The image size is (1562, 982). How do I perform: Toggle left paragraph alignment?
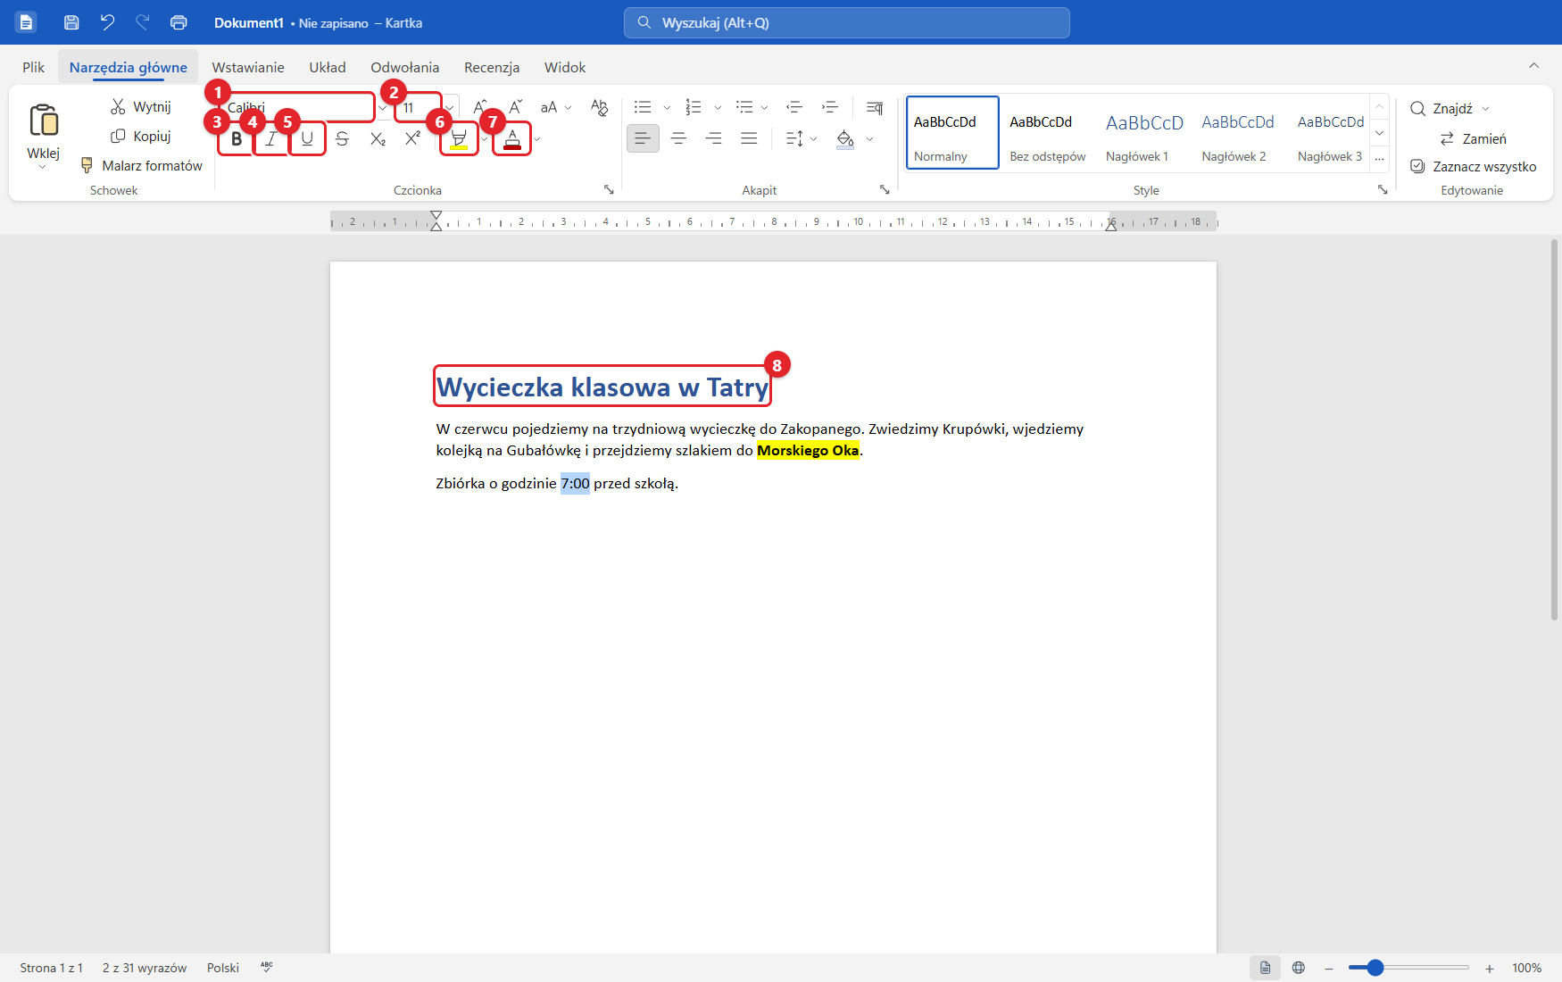(x=643, y=138)
